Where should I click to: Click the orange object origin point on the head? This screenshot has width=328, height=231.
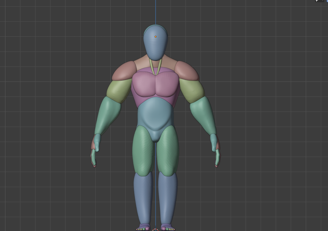[156, 36]
